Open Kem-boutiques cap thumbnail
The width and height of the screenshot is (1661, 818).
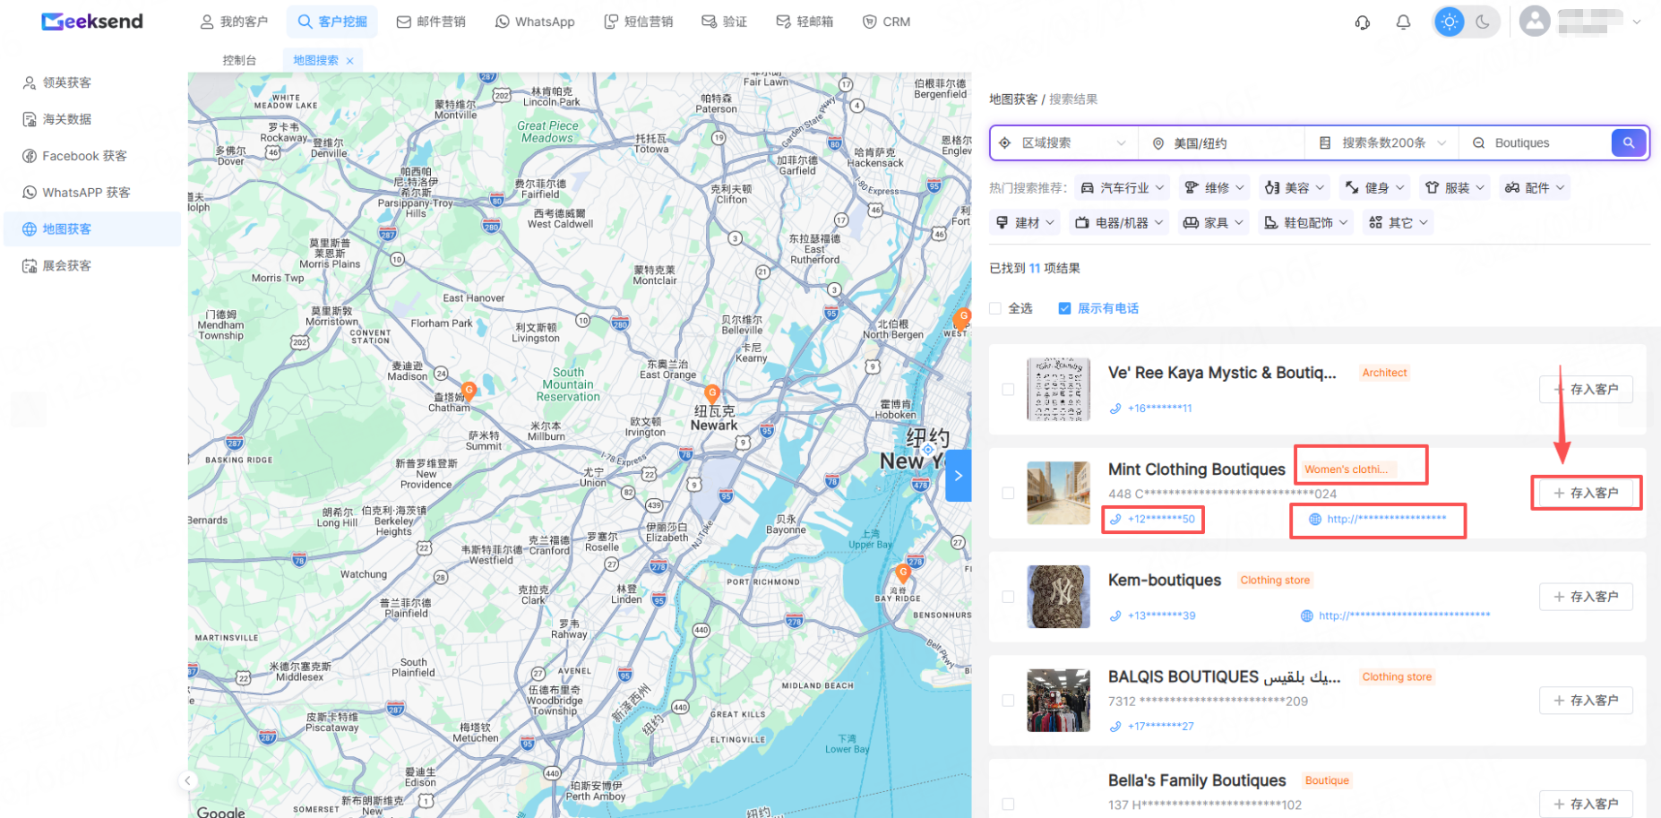click(x=1059, y=598)
